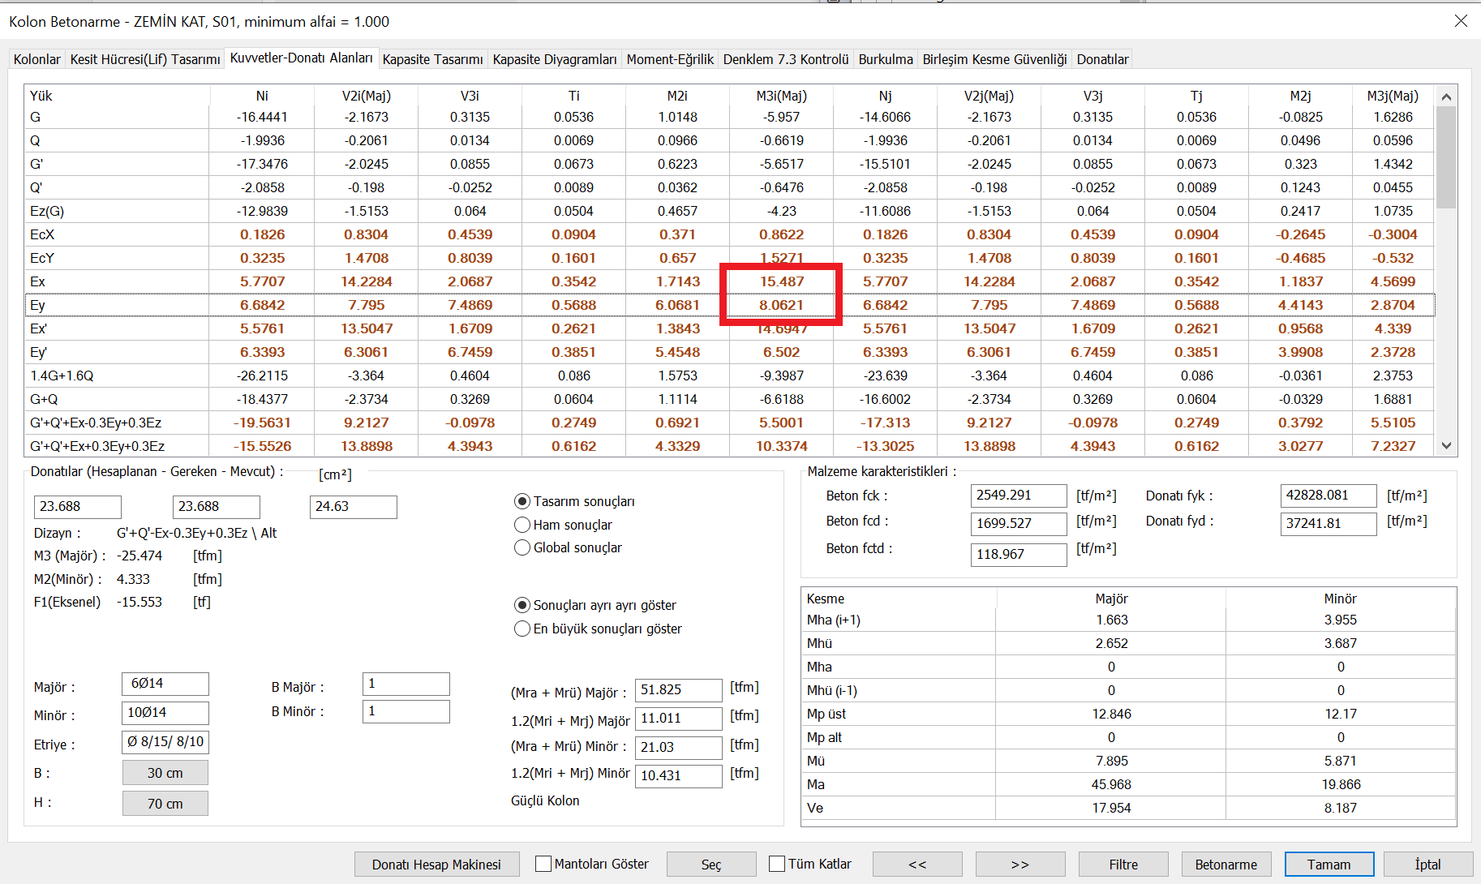Image resolution: width=1481 pixels, height=884 pixels.
Task: Cancel with the İptal button
Action: click(x=1428, y=865)
